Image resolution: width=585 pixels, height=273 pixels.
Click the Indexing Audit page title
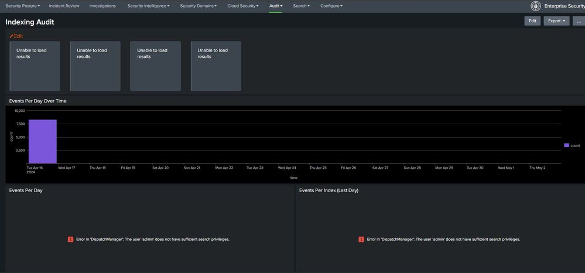pyautogui.click(x=30, y=22)
